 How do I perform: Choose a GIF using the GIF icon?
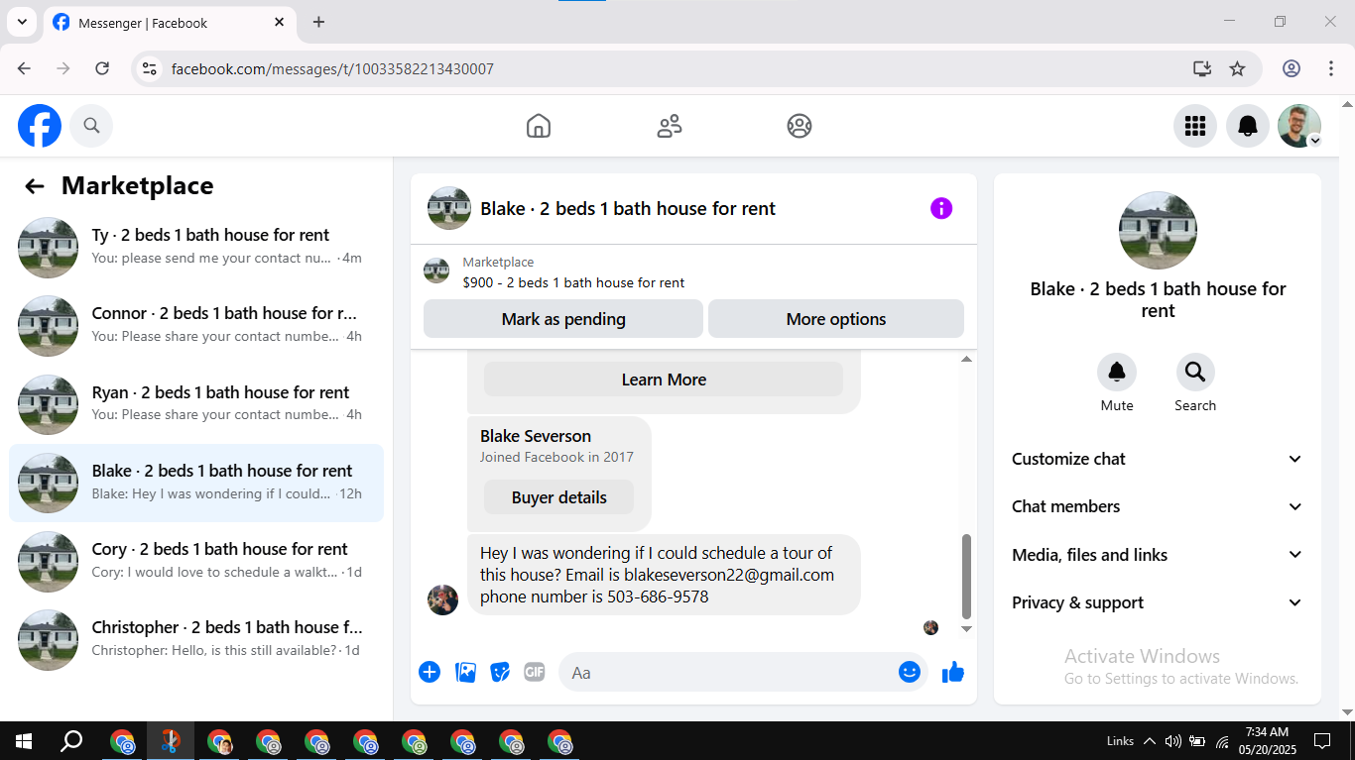(535, 673)
